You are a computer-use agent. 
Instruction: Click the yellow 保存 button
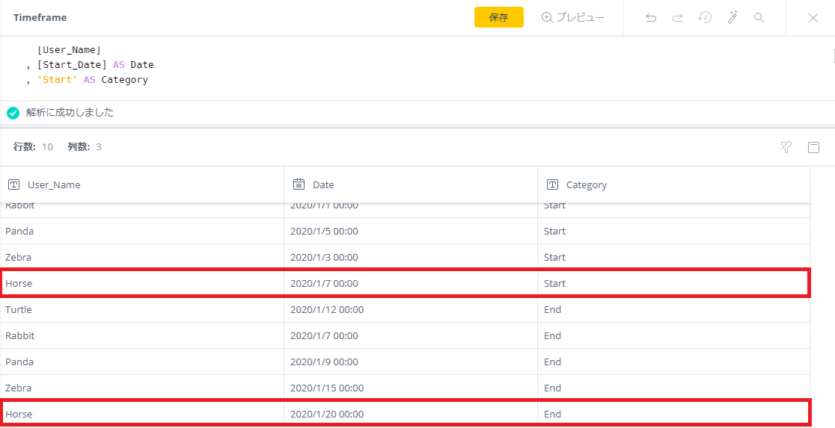coord(499,17)
